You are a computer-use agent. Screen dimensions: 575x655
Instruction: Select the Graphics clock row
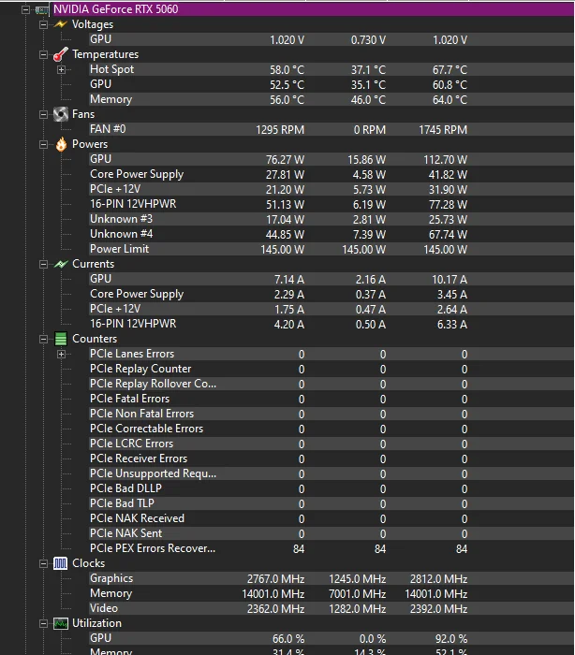[x=331, y=578]
